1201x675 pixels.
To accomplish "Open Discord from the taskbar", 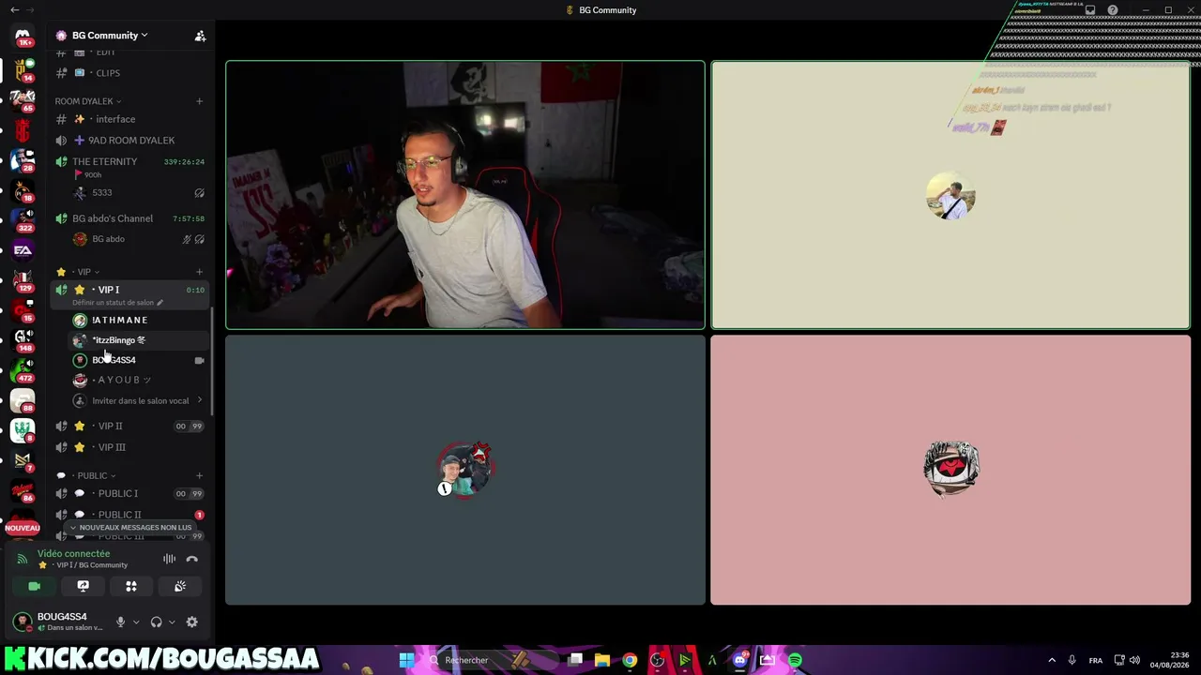I will point(740,660).
